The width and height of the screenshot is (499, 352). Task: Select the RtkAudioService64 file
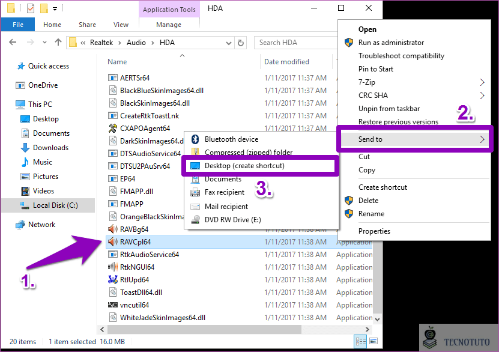(x=150, y=255)
